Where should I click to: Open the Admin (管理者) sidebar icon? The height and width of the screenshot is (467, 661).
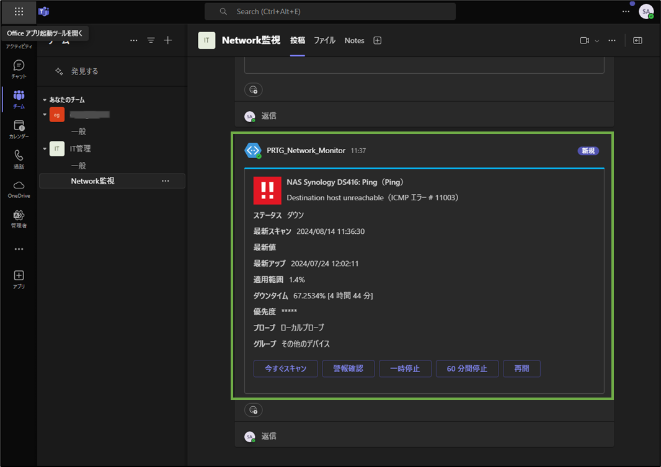tap(19, 219)
